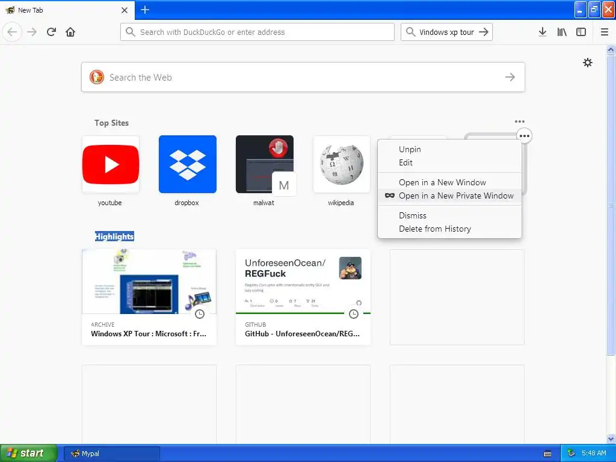This screenshot has height=462, width=616.
Task: Open new tab page settings gear
Action: click(587, 63)
